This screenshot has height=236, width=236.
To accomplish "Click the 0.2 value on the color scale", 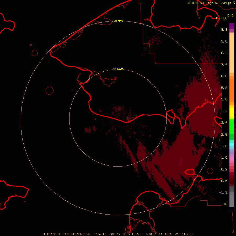I will click(224, 169).
